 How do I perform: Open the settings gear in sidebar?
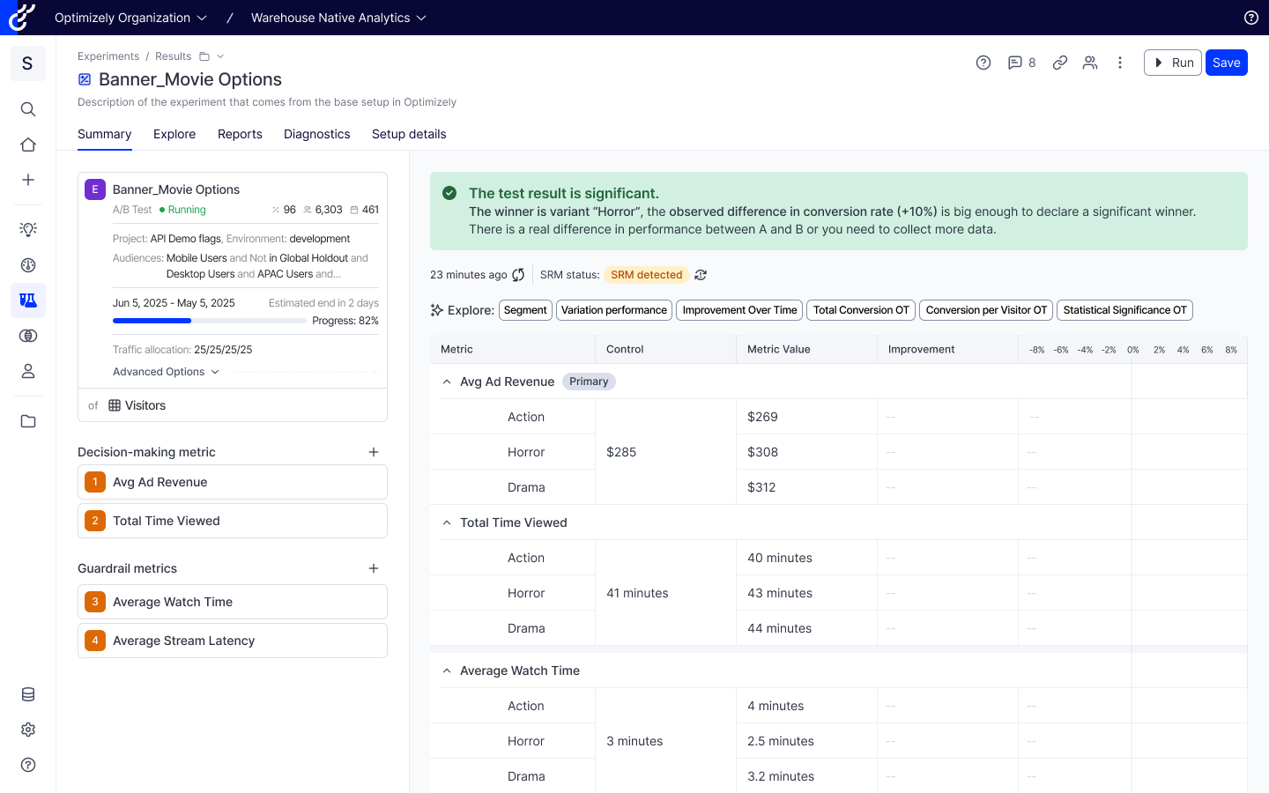(28, 730)
